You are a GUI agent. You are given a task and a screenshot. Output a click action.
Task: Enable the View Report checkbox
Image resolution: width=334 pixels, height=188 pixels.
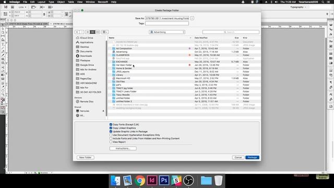coord(111,142)
